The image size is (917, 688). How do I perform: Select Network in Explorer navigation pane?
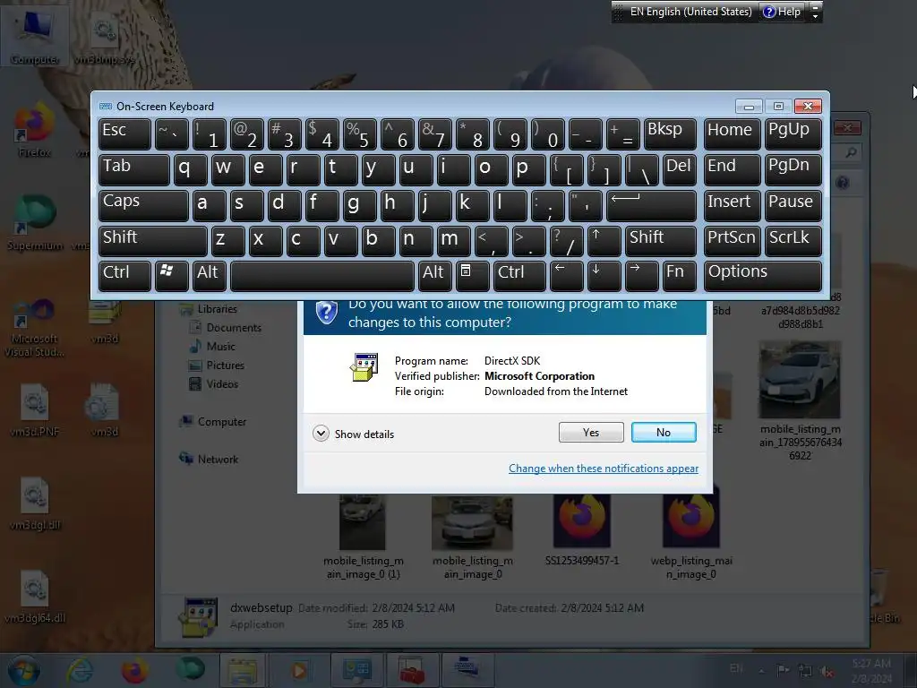[x=210, y=460]
